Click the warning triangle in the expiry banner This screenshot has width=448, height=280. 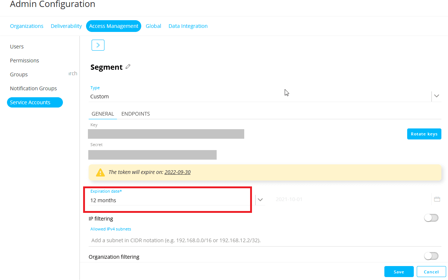[x=100, y=172]
